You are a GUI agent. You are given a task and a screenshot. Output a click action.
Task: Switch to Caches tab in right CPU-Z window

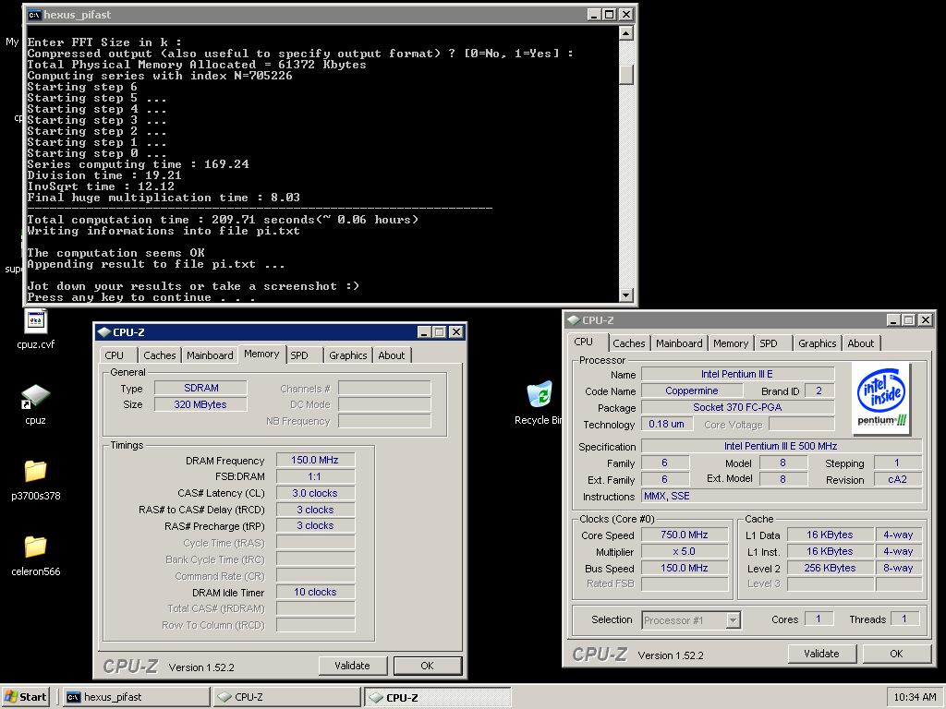(x=628, y=343)
